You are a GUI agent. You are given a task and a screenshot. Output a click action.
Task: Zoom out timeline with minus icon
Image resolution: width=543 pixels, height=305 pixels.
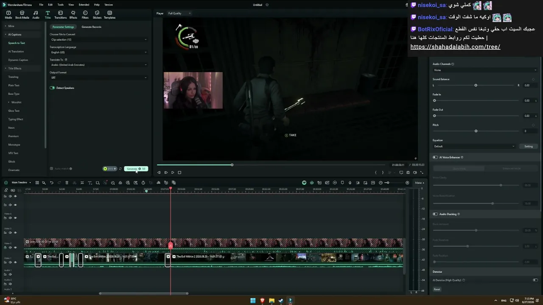(x=381, y=183)
